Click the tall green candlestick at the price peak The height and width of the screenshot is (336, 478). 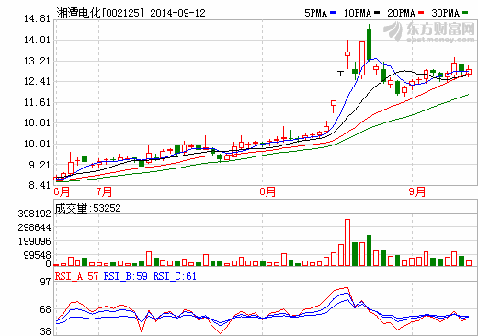369,42
